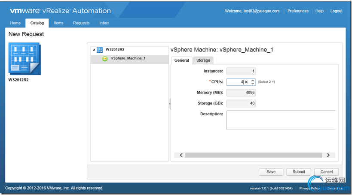Open the Preferences link

pos(298,11)
